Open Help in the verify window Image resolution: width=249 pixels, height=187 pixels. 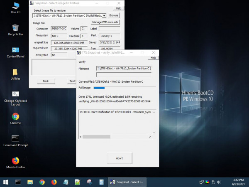coord(153,58)
